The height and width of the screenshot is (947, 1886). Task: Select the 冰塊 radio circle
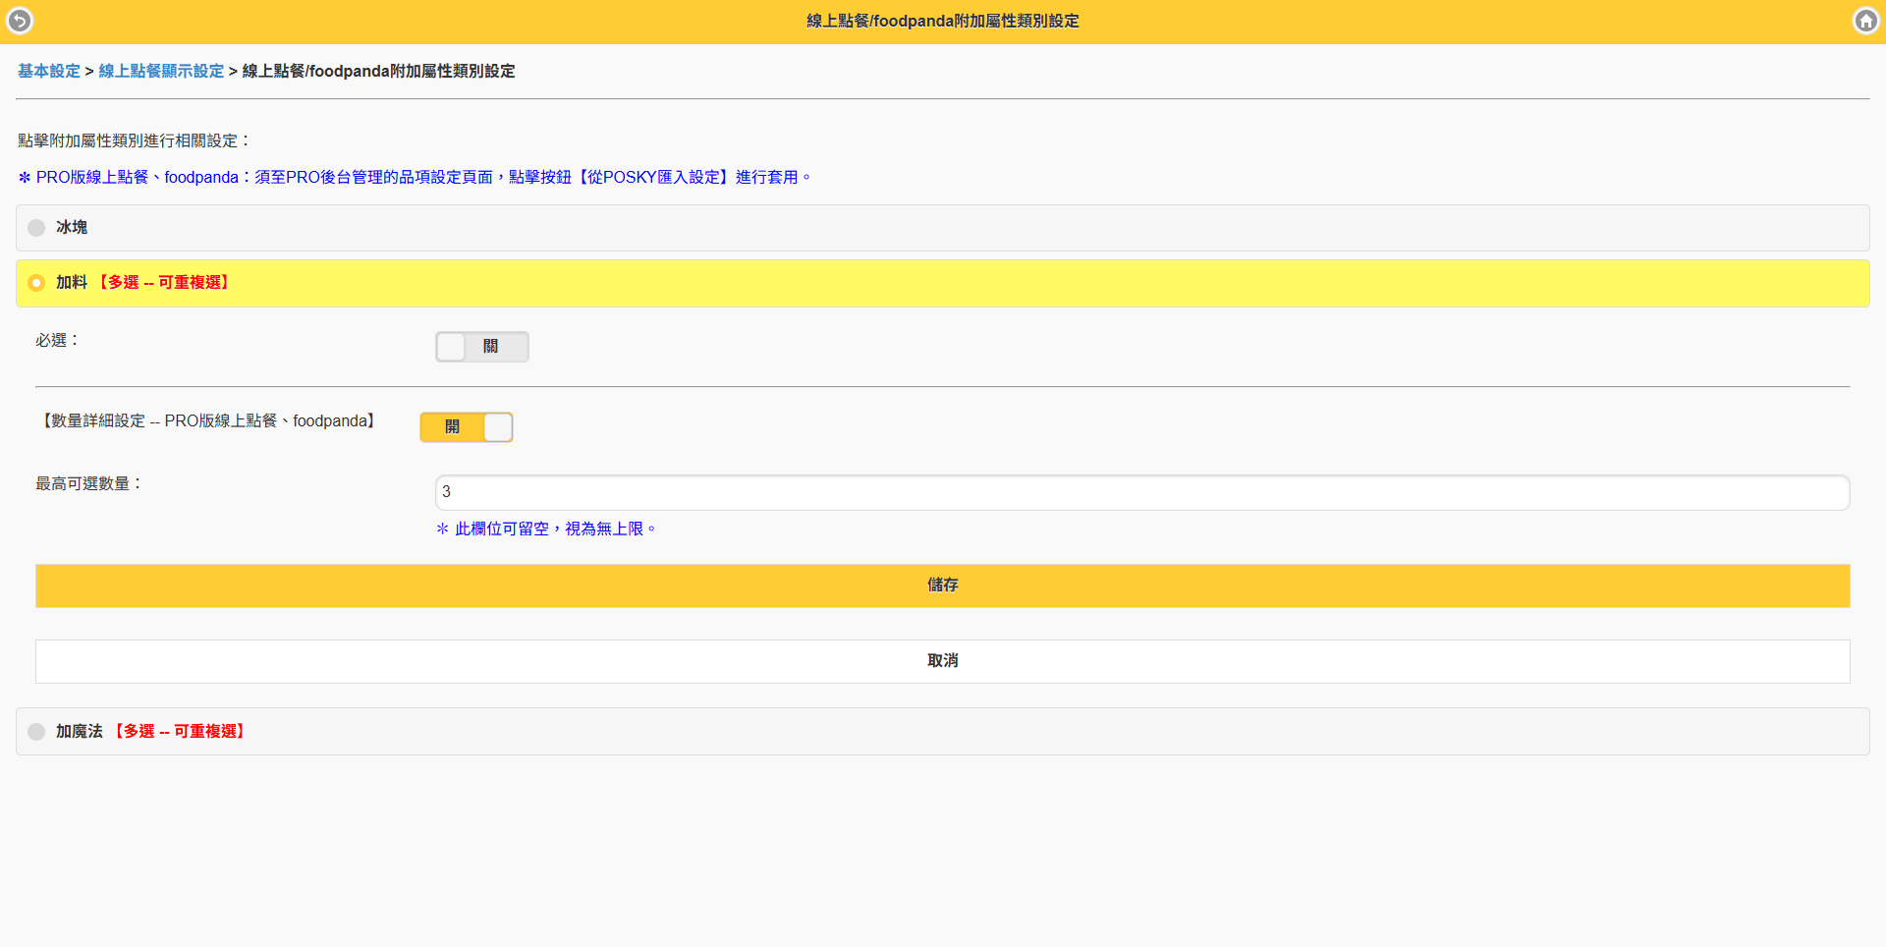click(x=36, y=228)
